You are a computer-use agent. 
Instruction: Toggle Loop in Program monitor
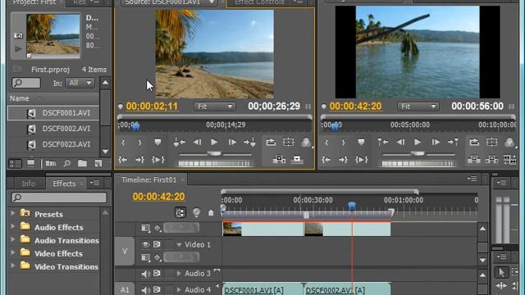pyautogui.click(x=474, y=142)
